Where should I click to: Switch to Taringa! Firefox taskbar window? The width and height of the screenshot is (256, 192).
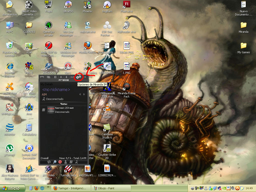(71, 188)
